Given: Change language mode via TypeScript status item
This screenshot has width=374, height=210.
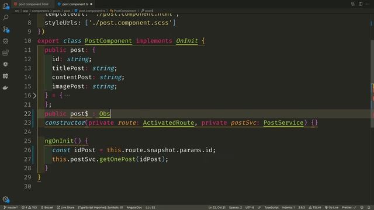Looking at the screenshot, I should point(271,208).
